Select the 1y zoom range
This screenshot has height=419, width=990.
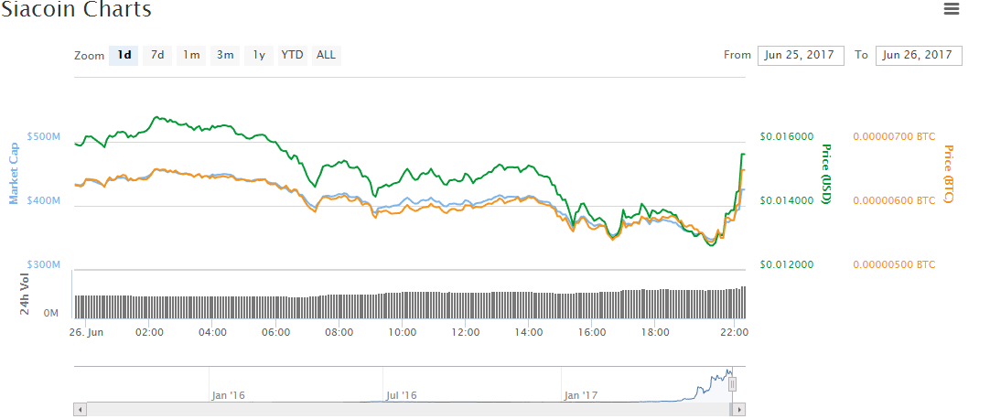pyautogui.click(x=259, y=56)
